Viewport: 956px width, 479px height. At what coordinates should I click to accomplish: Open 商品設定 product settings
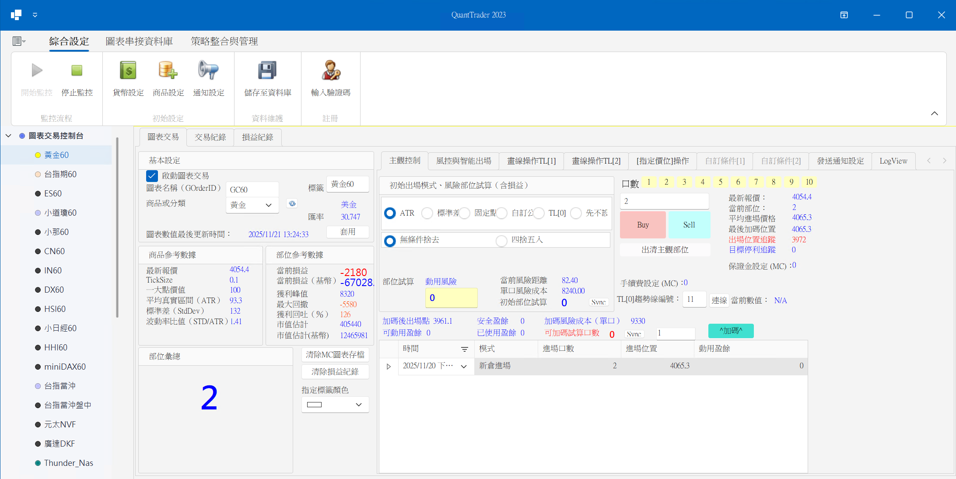168,70
